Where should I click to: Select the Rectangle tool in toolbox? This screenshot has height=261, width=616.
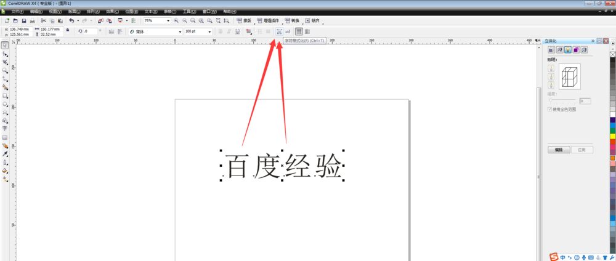pyautogui.click(x=5, y=95)
